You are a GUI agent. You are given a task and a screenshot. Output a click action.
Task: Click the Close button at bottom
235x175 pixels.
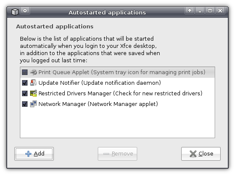(x=201, y=154)
